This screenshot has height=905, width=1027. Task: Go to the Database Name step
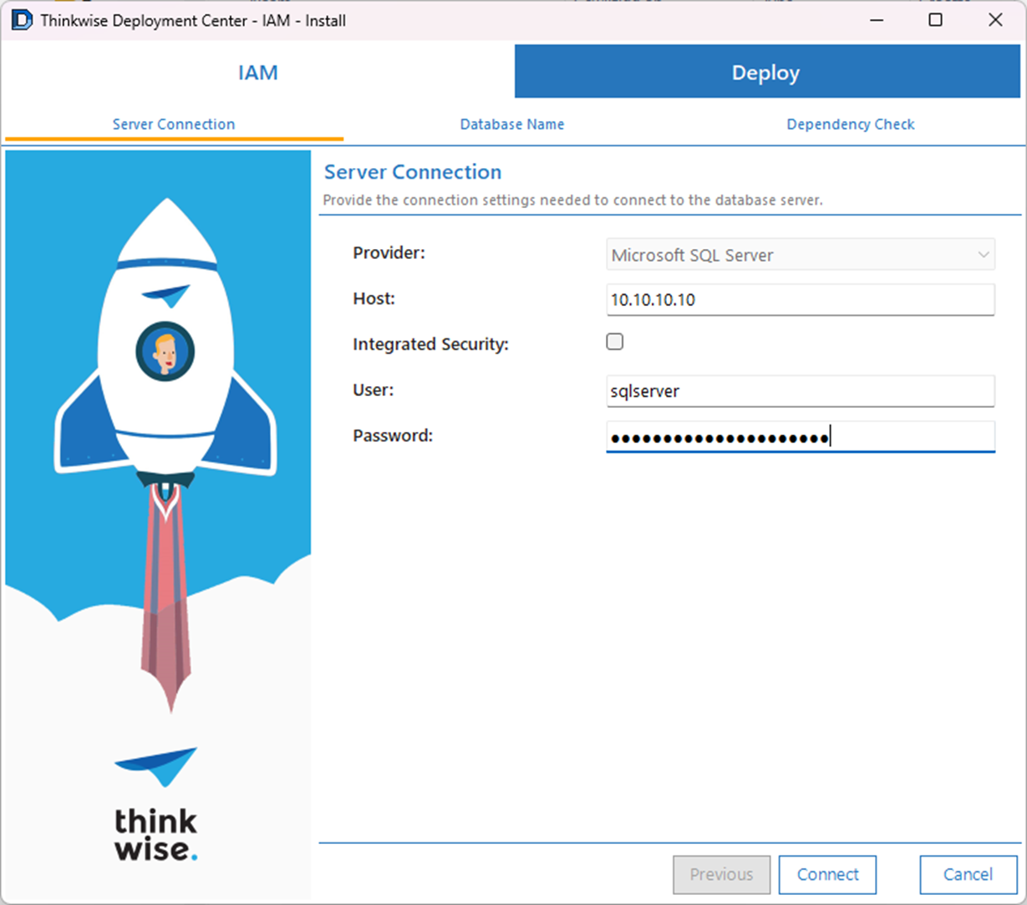[512, 125]
